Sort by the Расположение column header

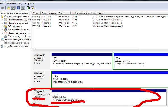point(49,13)
